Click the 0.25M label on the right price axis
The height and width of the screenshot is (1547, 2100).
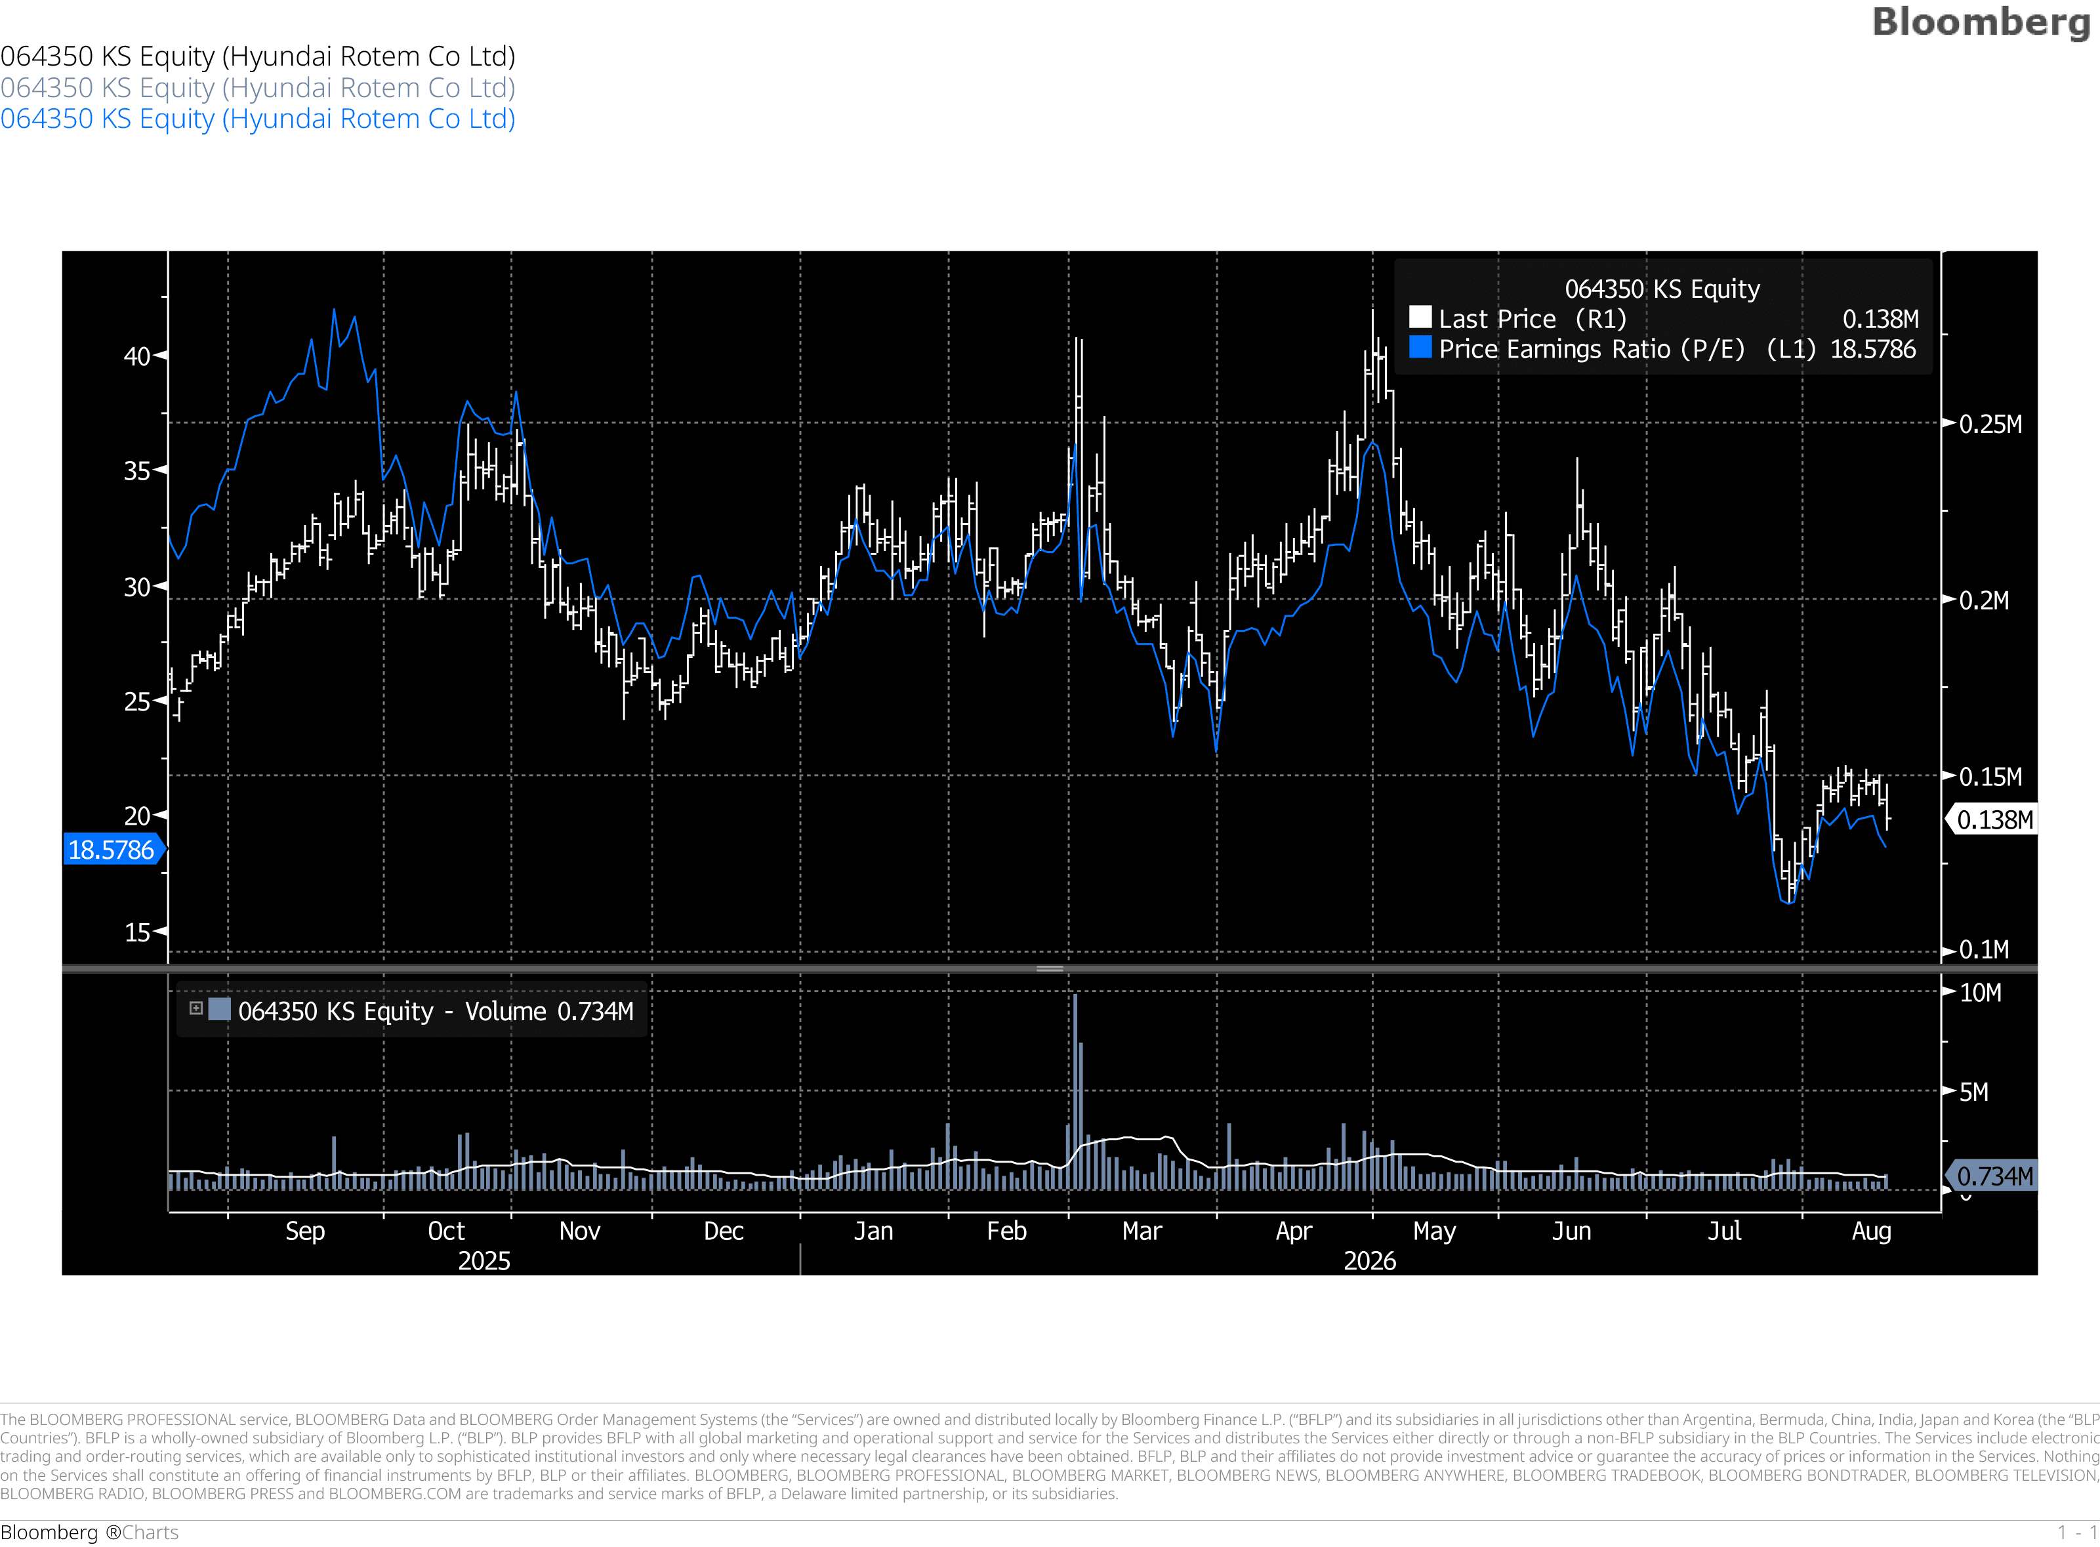(1990, 423)
